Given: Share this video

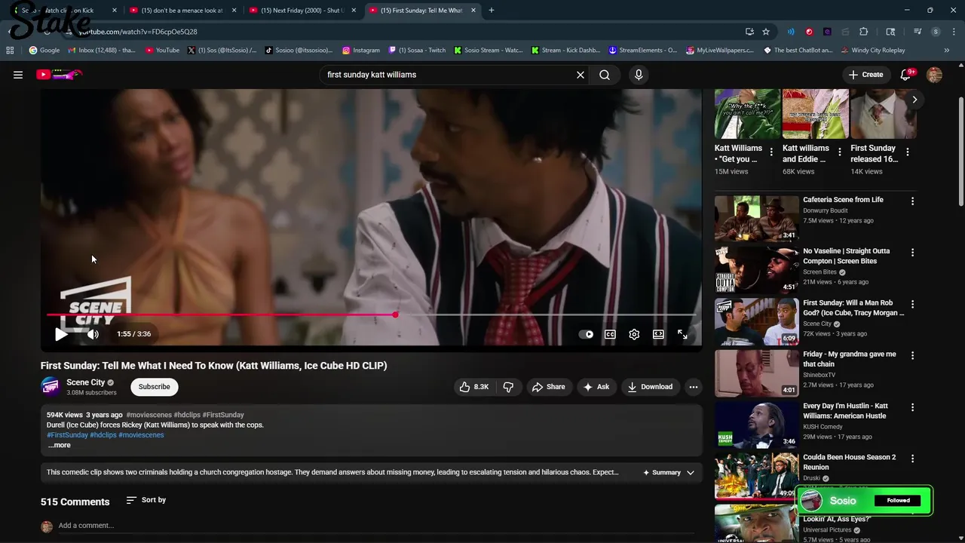Looking at the screenshot, I should pos(548,387).
